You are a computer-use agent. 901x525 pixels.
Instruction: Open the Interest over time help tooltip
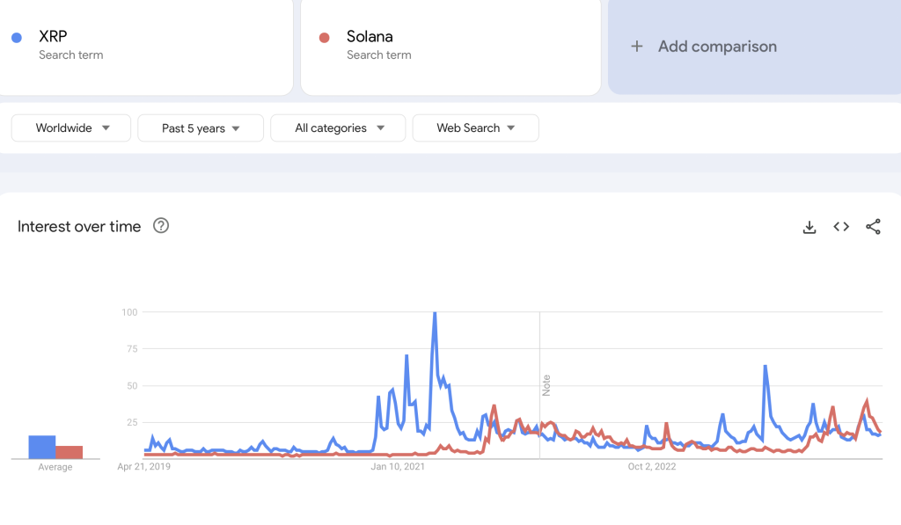click(161, 226)
